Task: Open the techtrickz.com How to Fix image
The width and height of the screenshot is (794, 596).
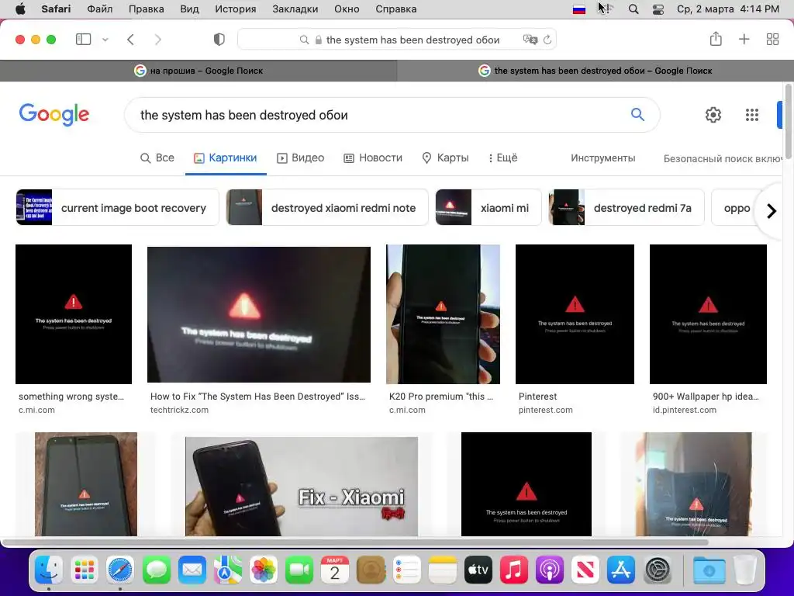Action: coord(259,314)
